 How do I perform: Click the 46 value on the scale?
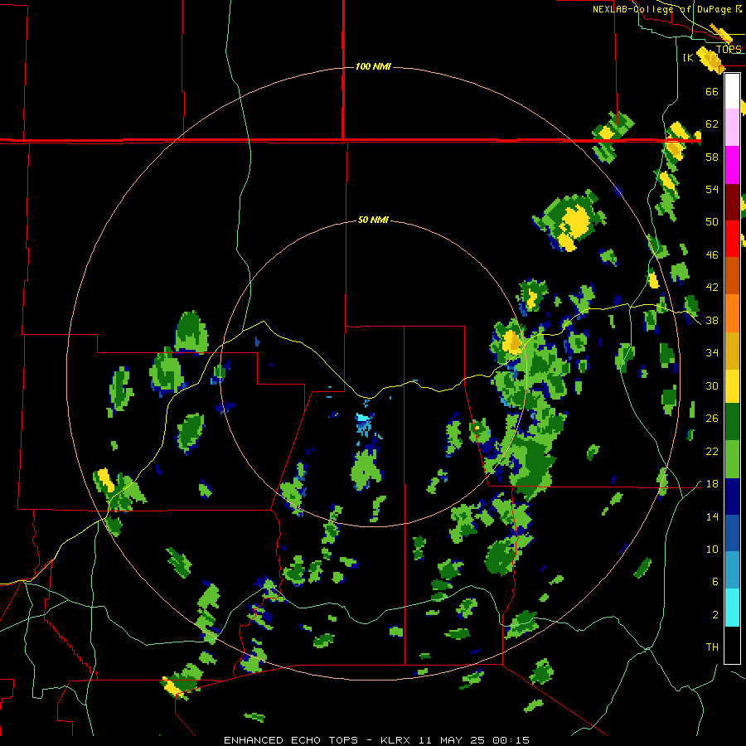[712, 255]
